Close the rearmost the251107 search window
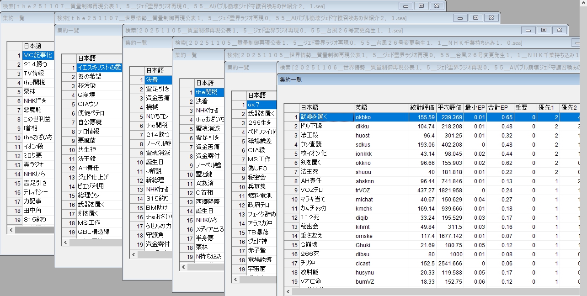587x296 pixels. [437, 5]
